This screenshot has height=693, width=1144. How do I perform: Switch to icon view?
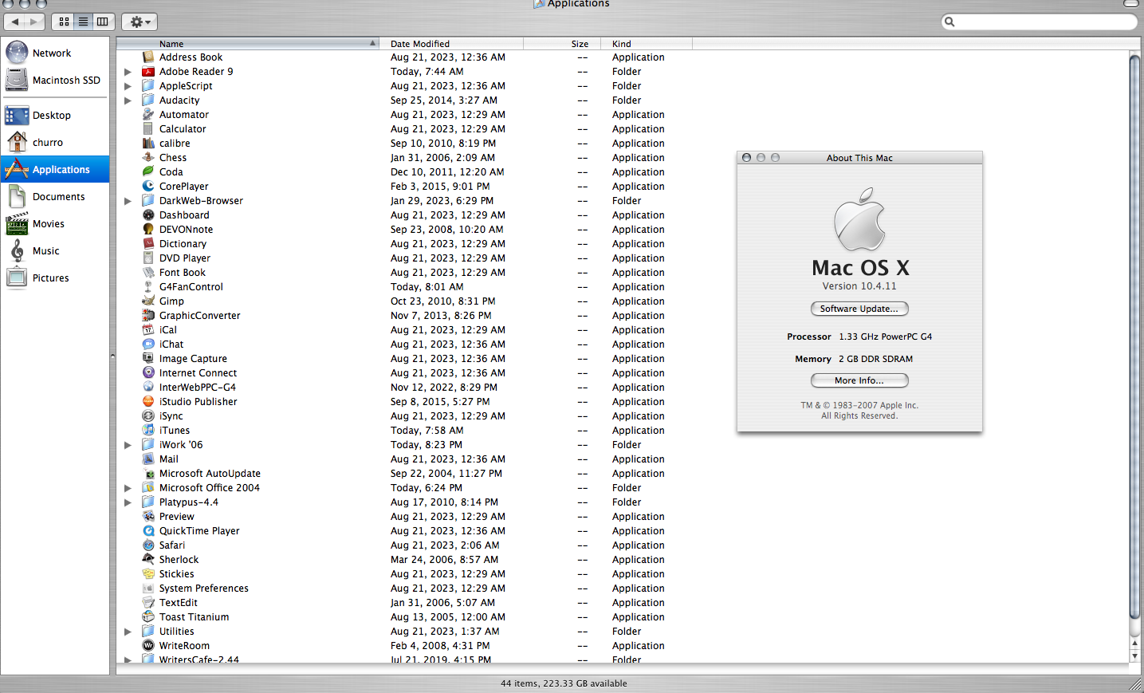(x=64, y=22)
